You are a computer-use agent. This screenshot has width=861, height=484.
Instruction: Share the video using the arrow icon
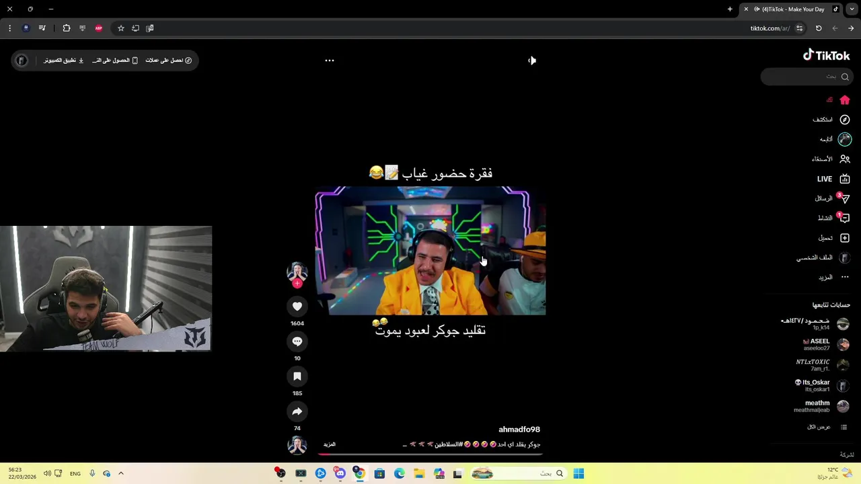coord(297,411)
